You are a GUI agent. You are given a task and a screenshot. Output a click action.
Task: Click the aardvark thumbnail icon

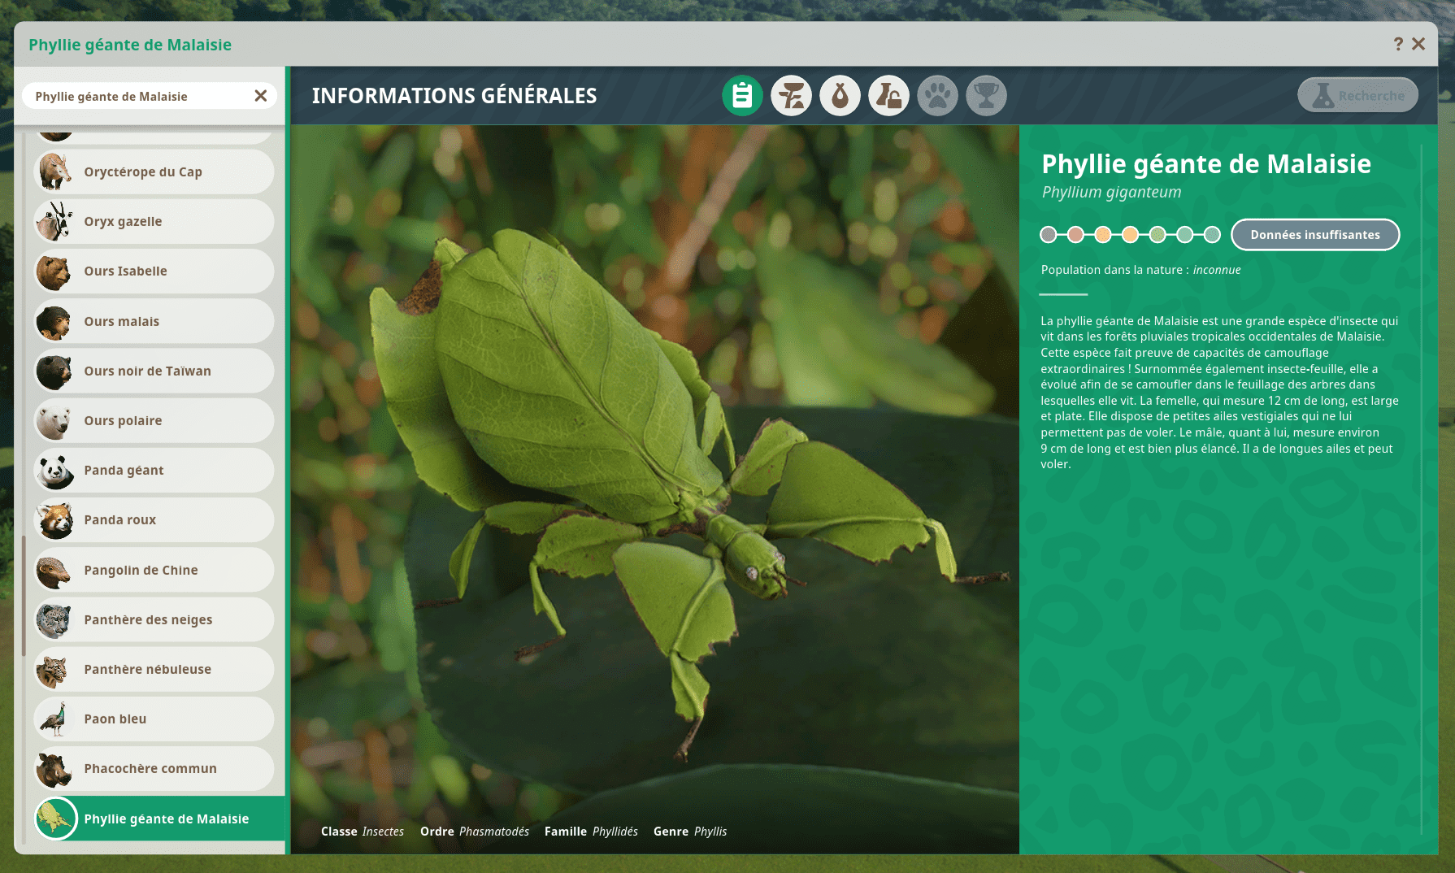[x=54, y=172]
